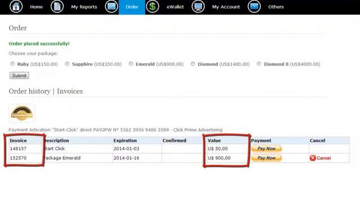Click the Start Click description cell
Image resolution: width=360 pixels, height=202 pixels.
pos(55,149)
